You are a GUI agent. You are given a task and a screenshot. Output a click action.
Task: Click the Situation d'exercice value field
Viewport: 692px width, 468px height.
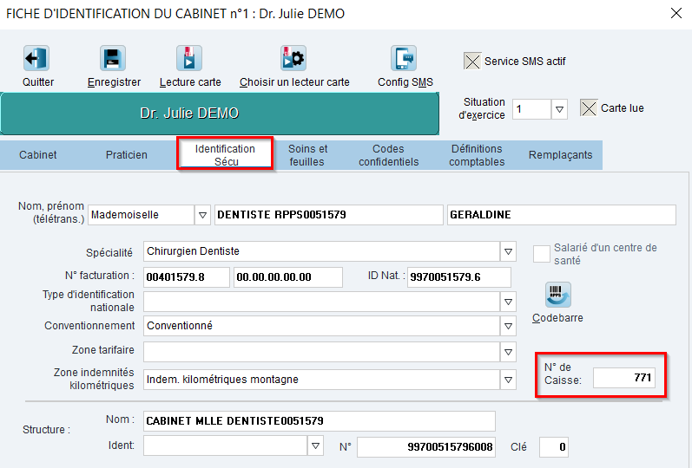click(x=531, y=109)
